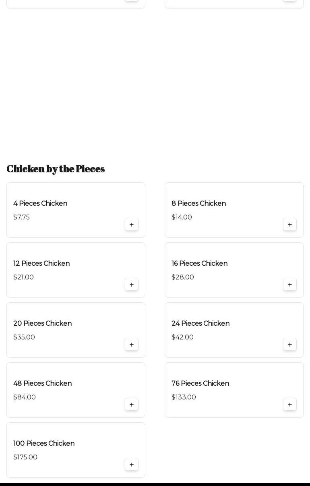310x486 pixels.
Task: Select the 16 Pieces Chicken name
Action: coord(199,263)
